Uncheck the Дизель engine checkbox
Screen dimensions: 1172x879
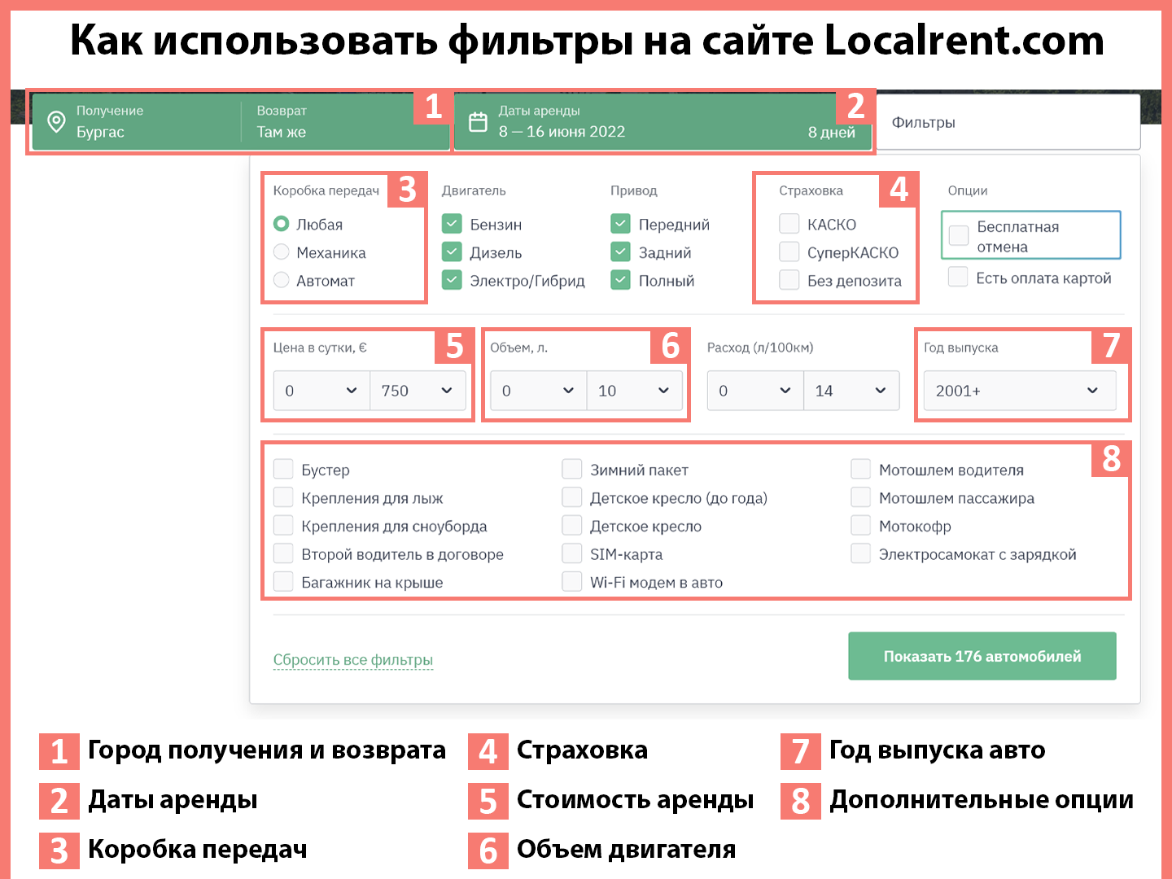click(452, 252)
